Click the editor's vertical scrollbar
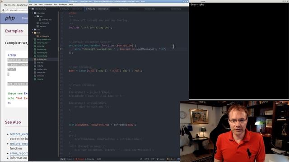 pyautogui.click(x=188, y=51)
